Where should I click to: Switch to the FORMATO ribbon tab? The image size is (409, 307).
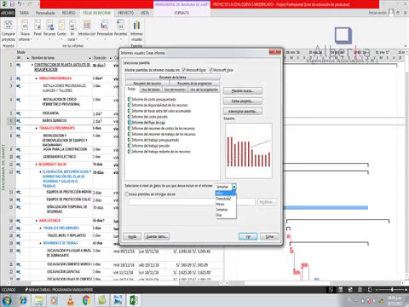coord(181,13)
